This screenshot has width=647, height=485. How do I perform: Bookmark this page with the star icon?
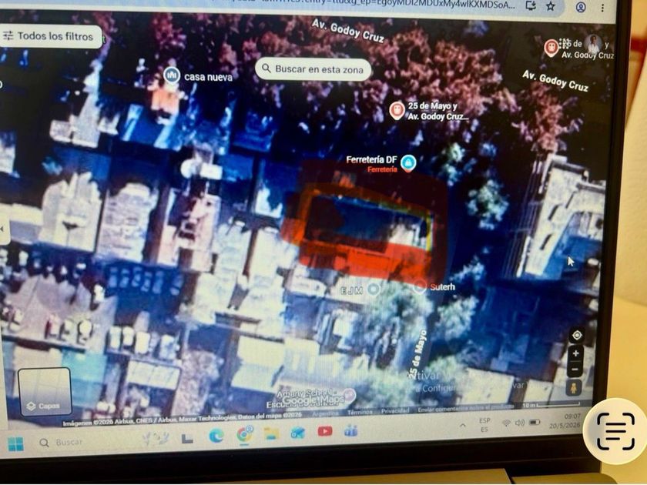coord(551,6)
